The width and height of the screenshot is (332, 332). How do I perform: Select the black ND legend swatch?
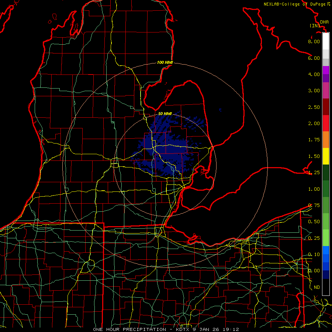(x=326, y=287)
